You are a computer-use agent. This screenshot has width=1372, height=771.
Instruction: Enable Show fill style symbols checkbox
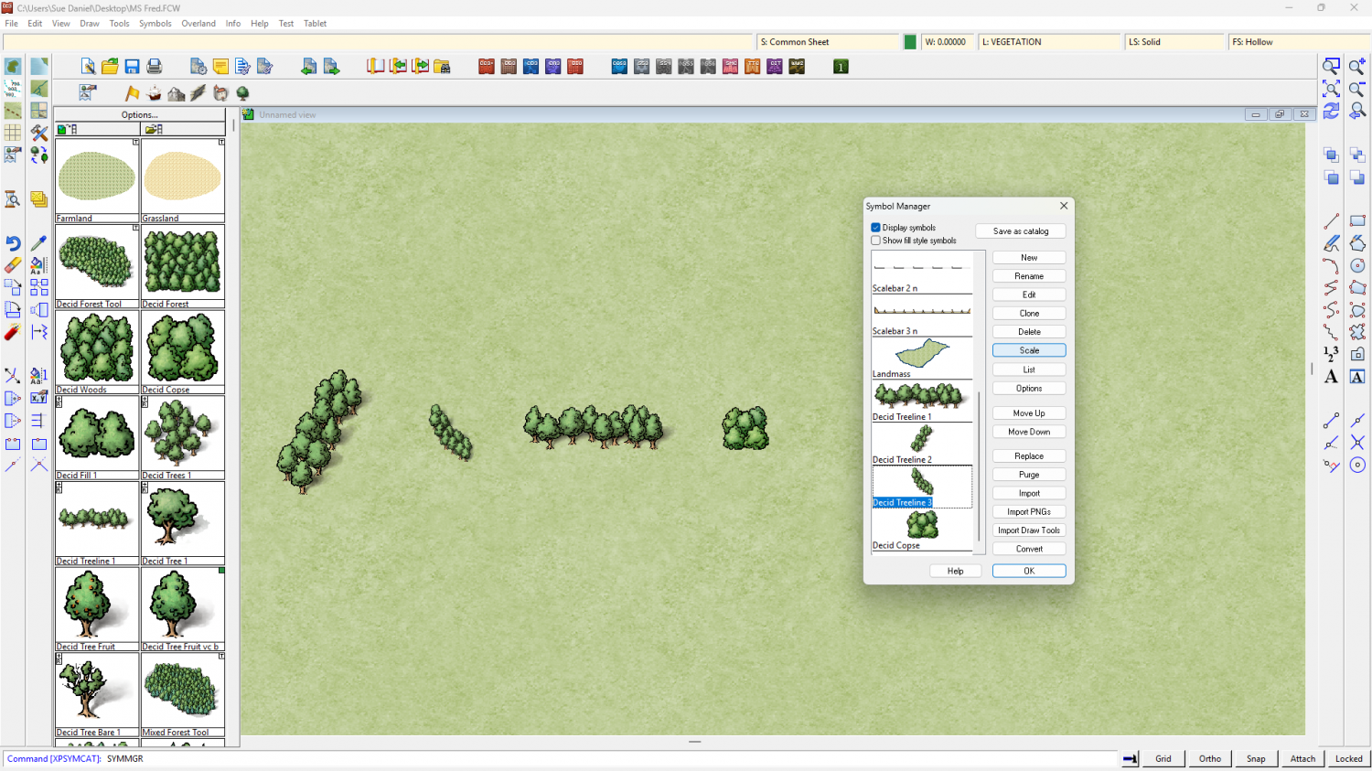click(876, 241)
